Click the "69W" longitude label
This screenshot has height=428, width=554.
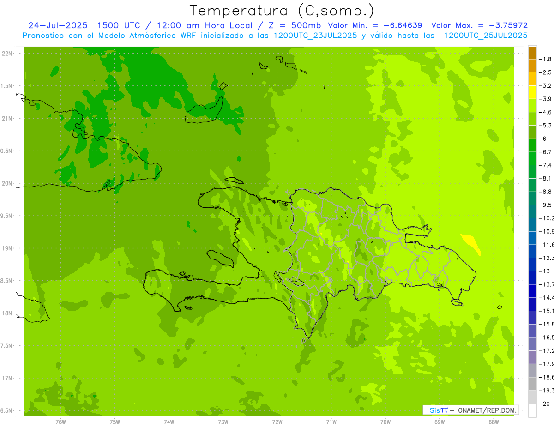click(440, 422)
